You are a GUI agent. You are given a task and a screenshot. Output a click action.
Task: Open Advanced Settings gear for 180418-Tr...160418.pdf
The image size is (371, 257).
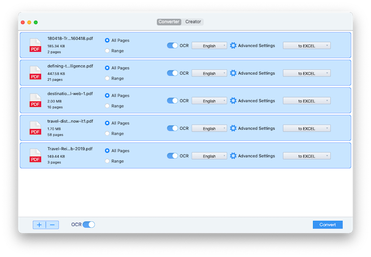(233, 45)
